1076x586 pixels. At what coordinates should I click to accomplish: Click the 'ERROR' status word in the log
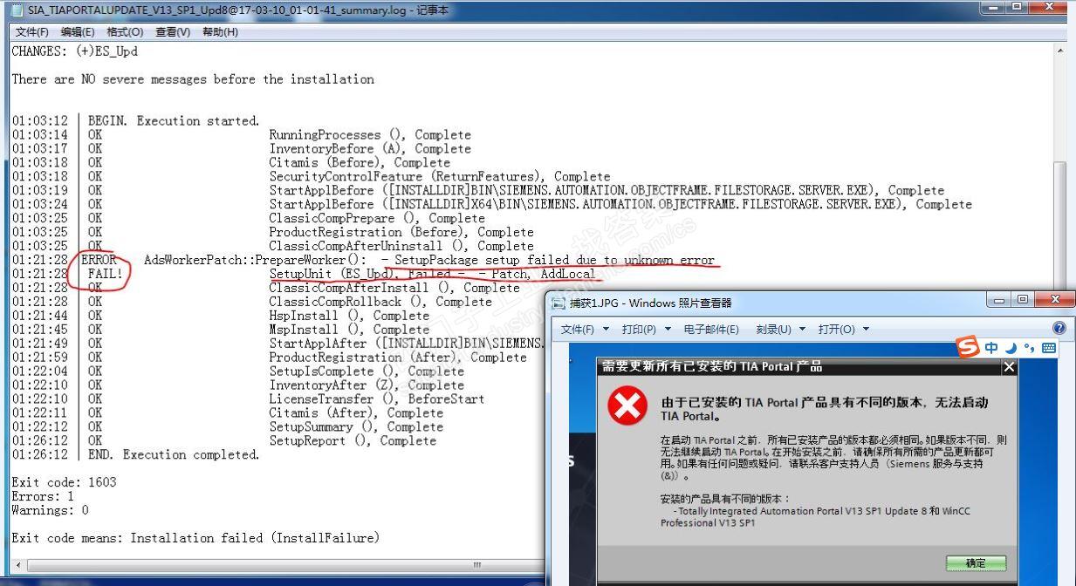point(99,260)
